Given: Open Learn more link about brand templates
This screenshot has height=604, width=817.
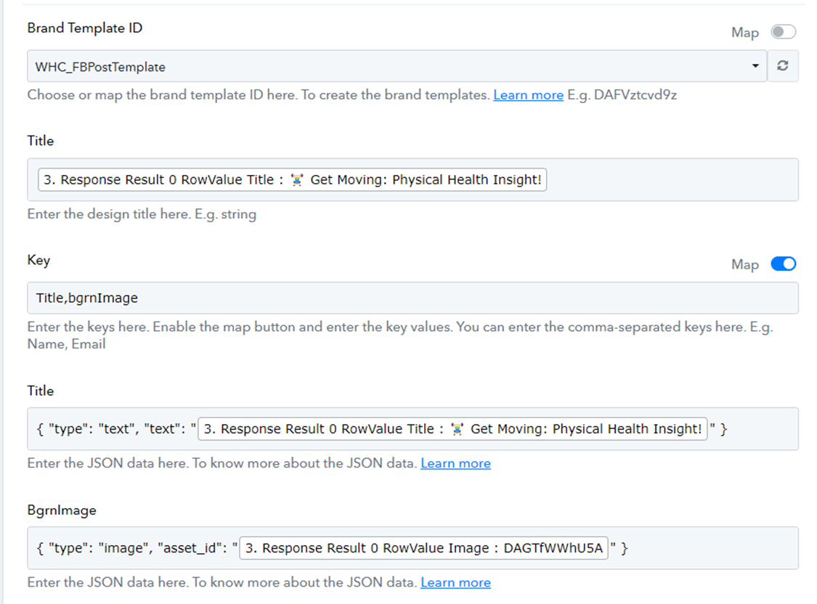Looking at the screenshot, I should (x=529, y=95).
